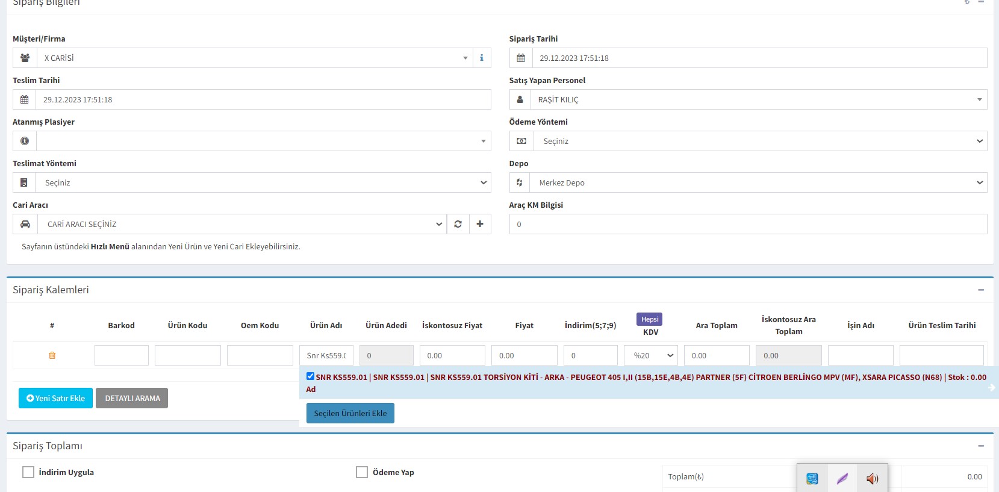Click the customer info icon beside X CARİSİ
Screen dimensions: 999x492
click(x=481, y=58)
